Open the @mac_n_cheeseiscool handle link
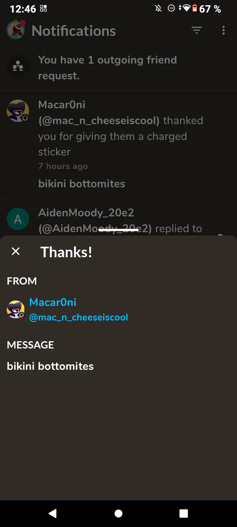 coord(78,317)
